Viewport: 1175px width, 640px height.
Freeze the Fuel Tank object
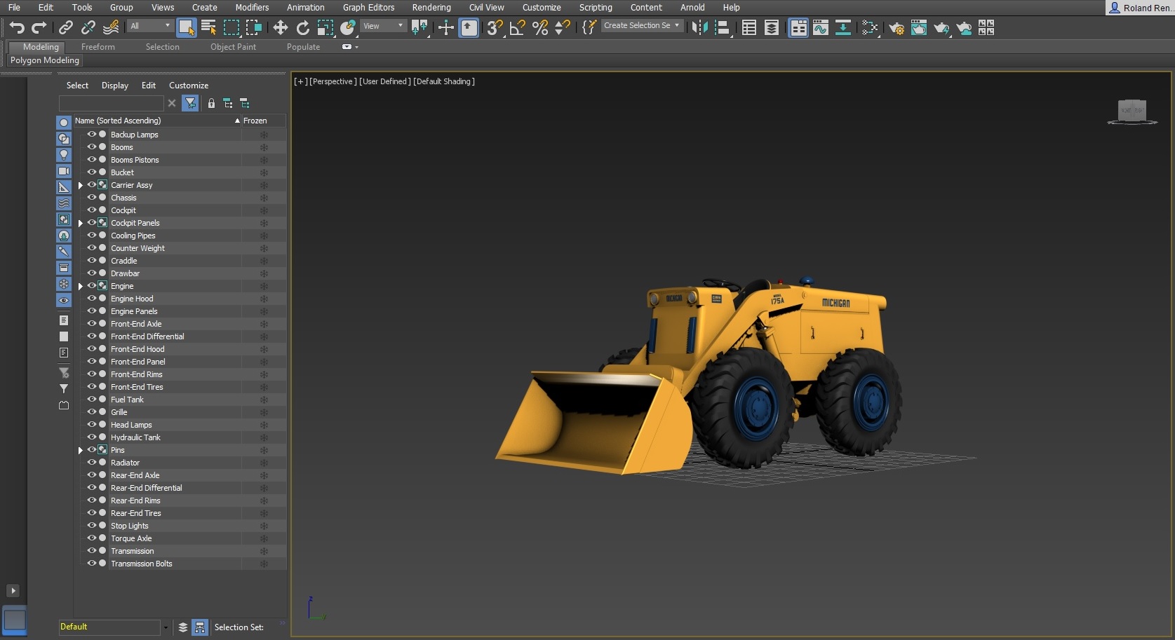[264, 400]
